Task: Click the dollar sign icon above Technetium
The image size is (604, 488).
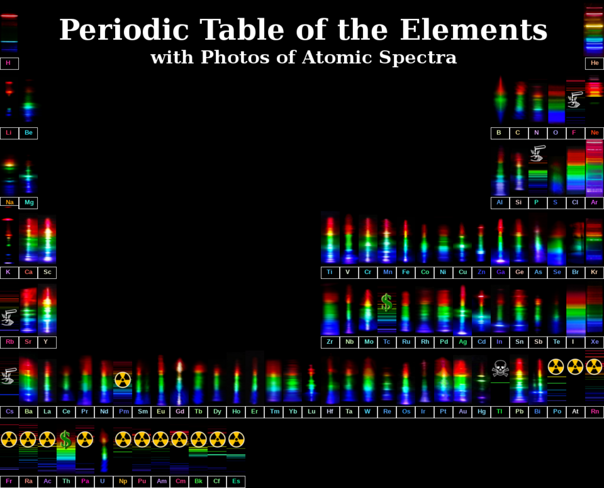Action: [386, 303]
